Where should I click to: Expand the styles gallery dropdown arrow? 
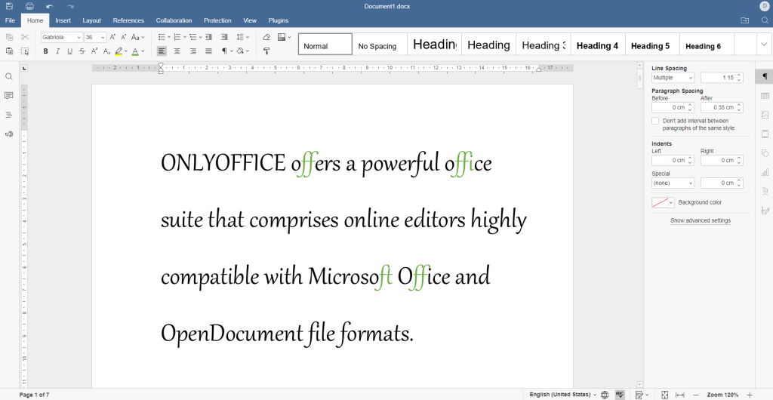pos(764,45)
